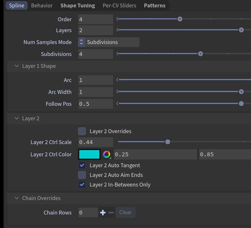Switch to the Spline tab
Viewport: 251px width, 228px height.
tap(17, 5)
